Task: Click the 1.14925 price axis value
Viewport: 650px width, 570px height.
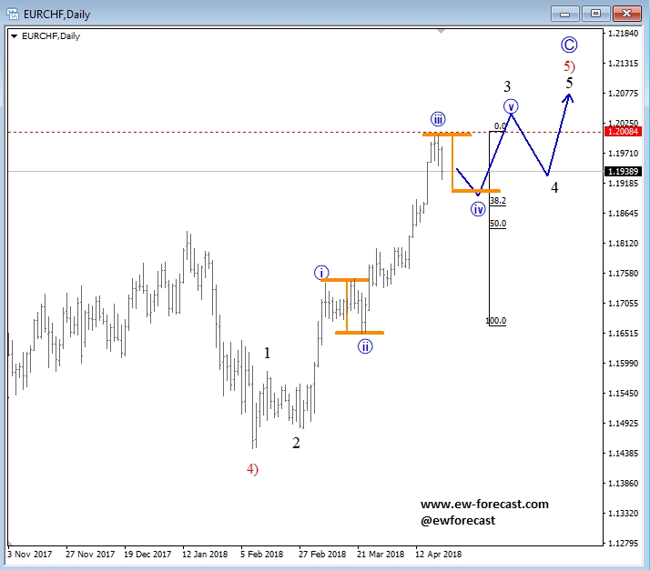Action: point(623,424)
